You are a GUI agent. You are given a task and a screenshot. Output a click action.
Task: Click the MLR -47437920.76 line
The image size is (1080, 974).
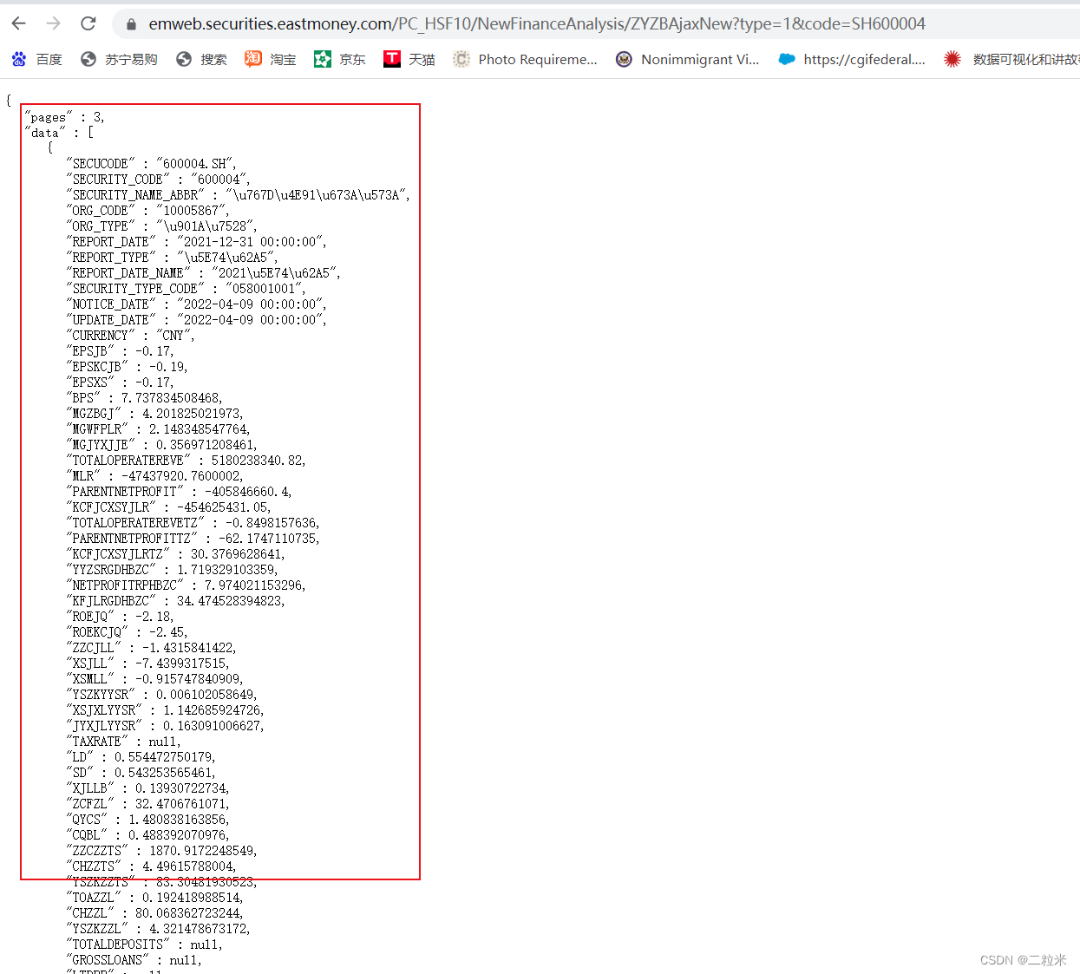155,476
